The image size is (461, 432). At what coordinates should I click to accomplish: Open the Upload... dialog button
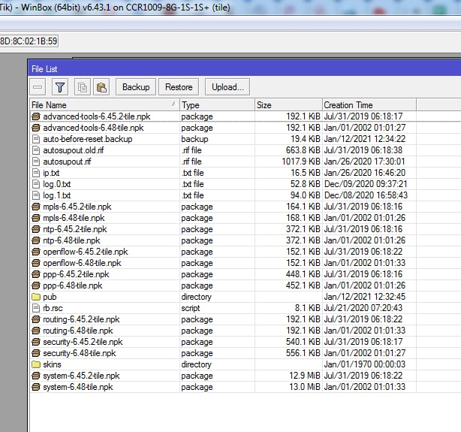tap(227, 87)
